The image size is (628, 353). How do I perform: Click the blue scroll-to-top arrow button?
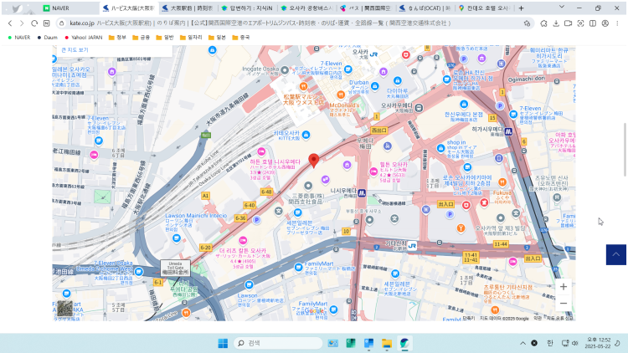tap(615, 254)
